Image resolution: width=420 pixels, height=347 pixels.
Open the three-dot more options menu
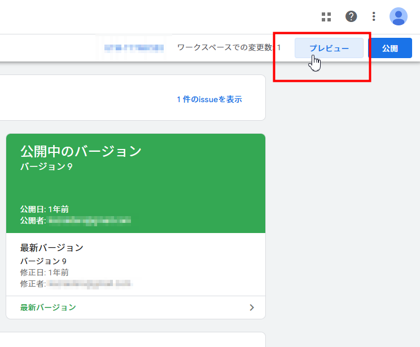[x=374, y=16]
